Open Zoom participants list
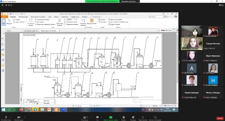Image resolution: width=225 pixels, height=121 pixels. (84, 118)
